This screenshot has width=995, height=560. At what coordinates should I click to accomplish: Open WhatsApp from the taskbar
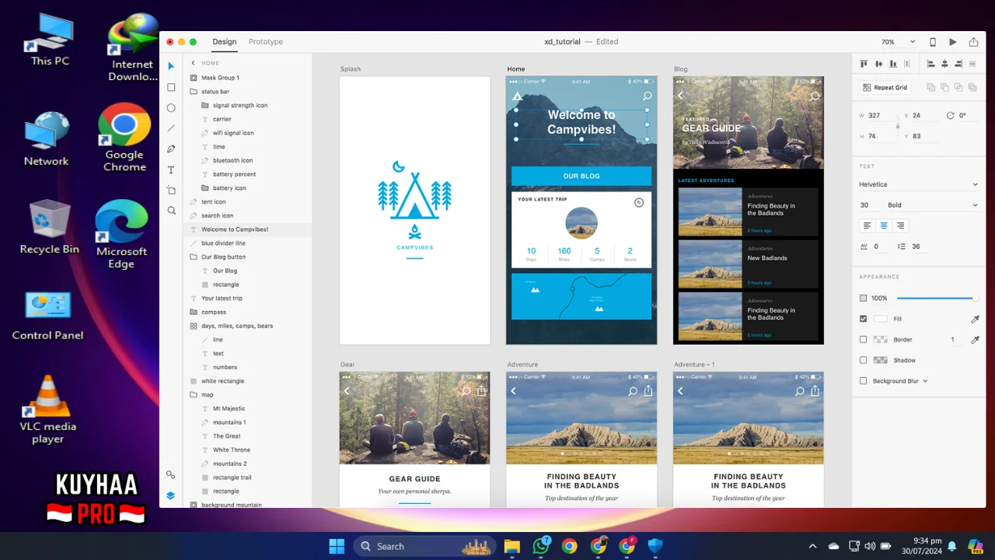(541, 546)
